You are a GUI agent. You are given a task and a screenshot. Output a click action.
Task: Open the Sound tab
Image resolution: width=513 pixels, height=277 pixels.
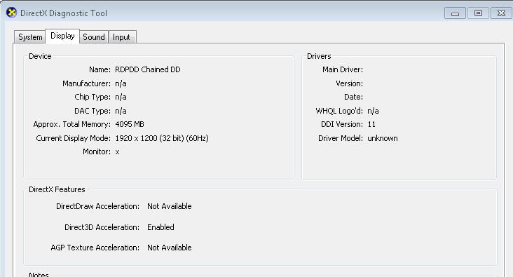pyautogui.click(x=94, y=37)
